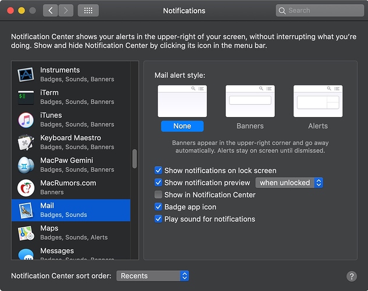Click the Keyboard Maestro icon
The width and height of the screenshot is (368, 291).
point(26,143)
